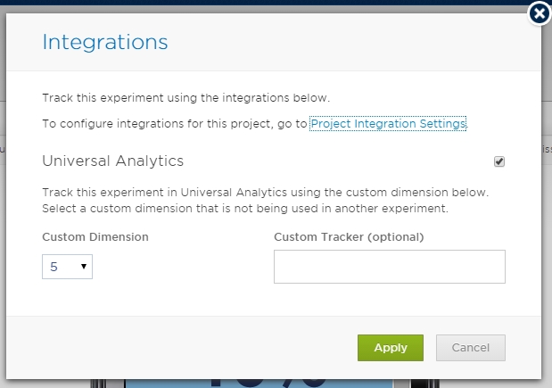Click dimmed page background below the dialog
552x388 pixels.
[x=54, y=383]
